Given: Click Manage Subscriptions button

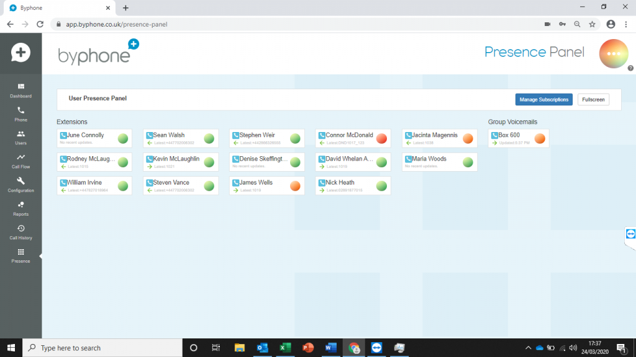Looking at the screenshot, I should (543, 100).
